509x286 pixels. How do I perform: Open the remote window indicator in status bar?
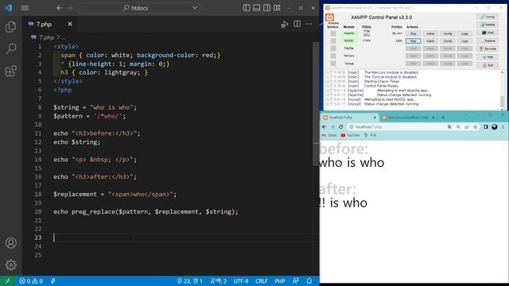7,280
